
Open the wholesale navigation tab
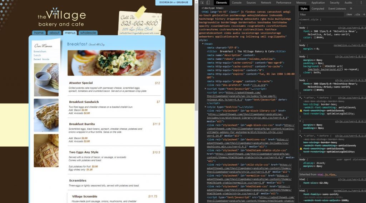click(88, 33)
